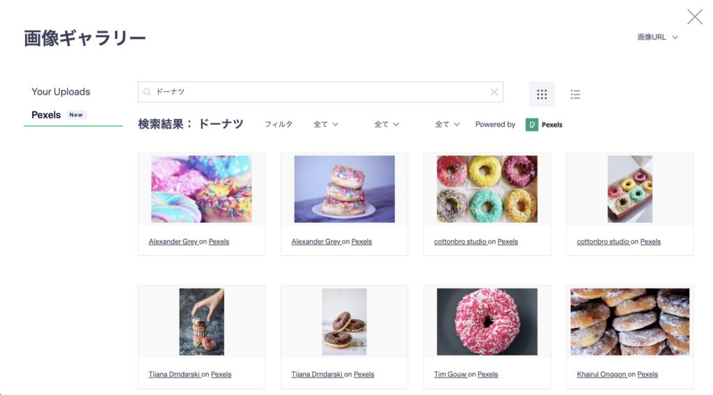The height and width of the screenshot is (395, 713).
Task: Choose the hand stacking donuts photo
Action: point(201,322)
